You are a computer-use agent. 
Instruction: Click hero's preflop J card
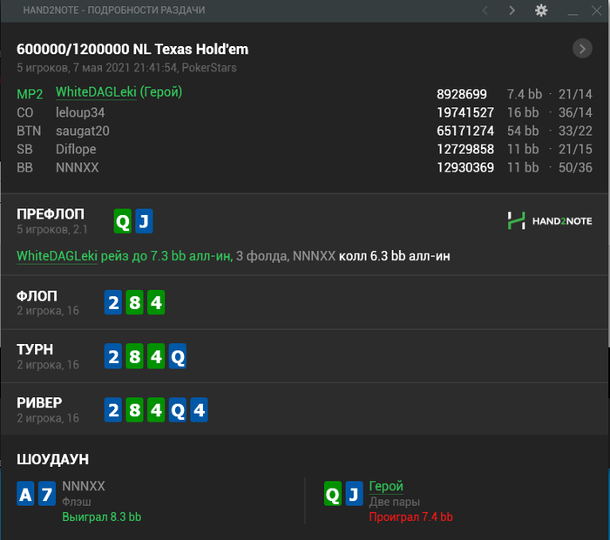point(144,221)
